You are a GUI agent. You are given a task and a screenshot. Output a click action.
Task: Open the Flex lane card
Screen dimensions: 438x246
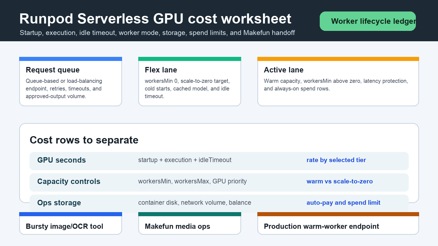[x=190, y=81]
